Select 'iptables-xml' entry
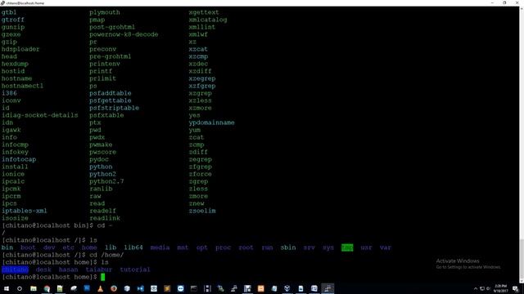This screenshot has width=524, height=294. pyautogui.click(x=25, y=211)
